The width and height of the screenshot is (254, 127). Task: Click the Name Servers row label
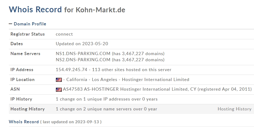click(x=25, y=53)
